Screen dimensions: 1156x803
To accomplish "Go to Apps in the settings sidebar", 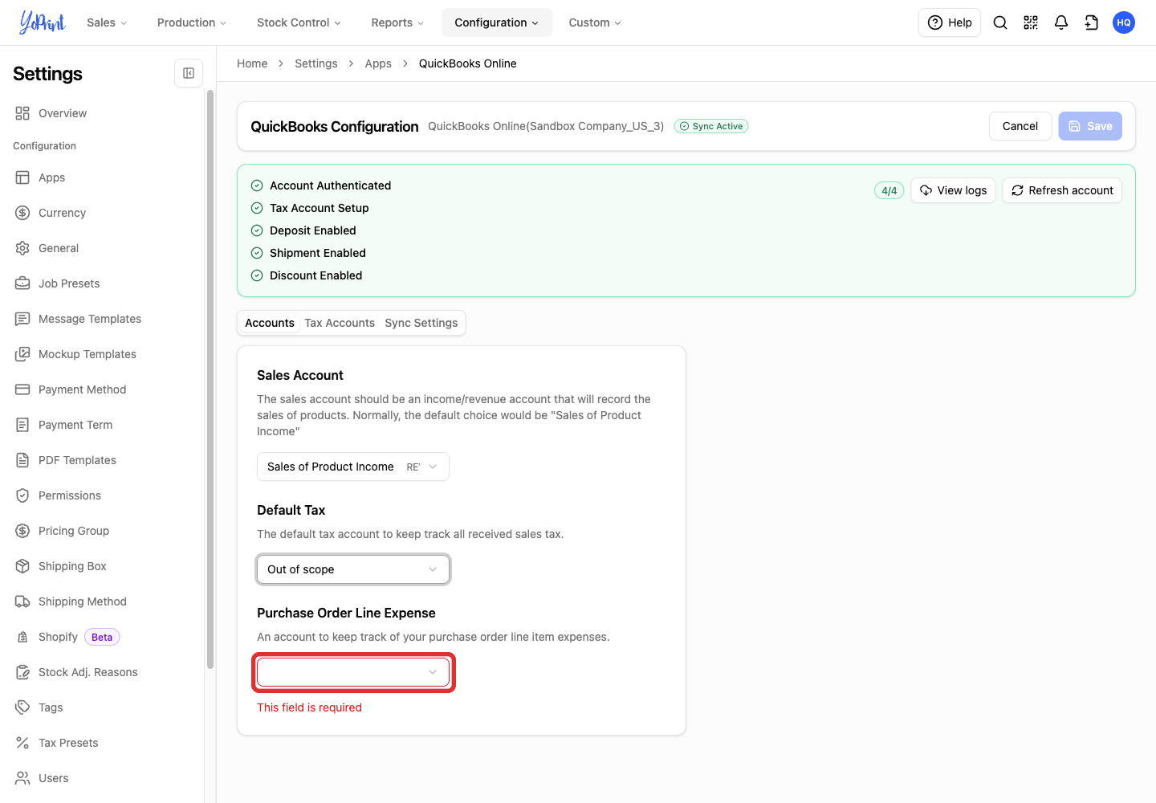I will coord(102,177).
